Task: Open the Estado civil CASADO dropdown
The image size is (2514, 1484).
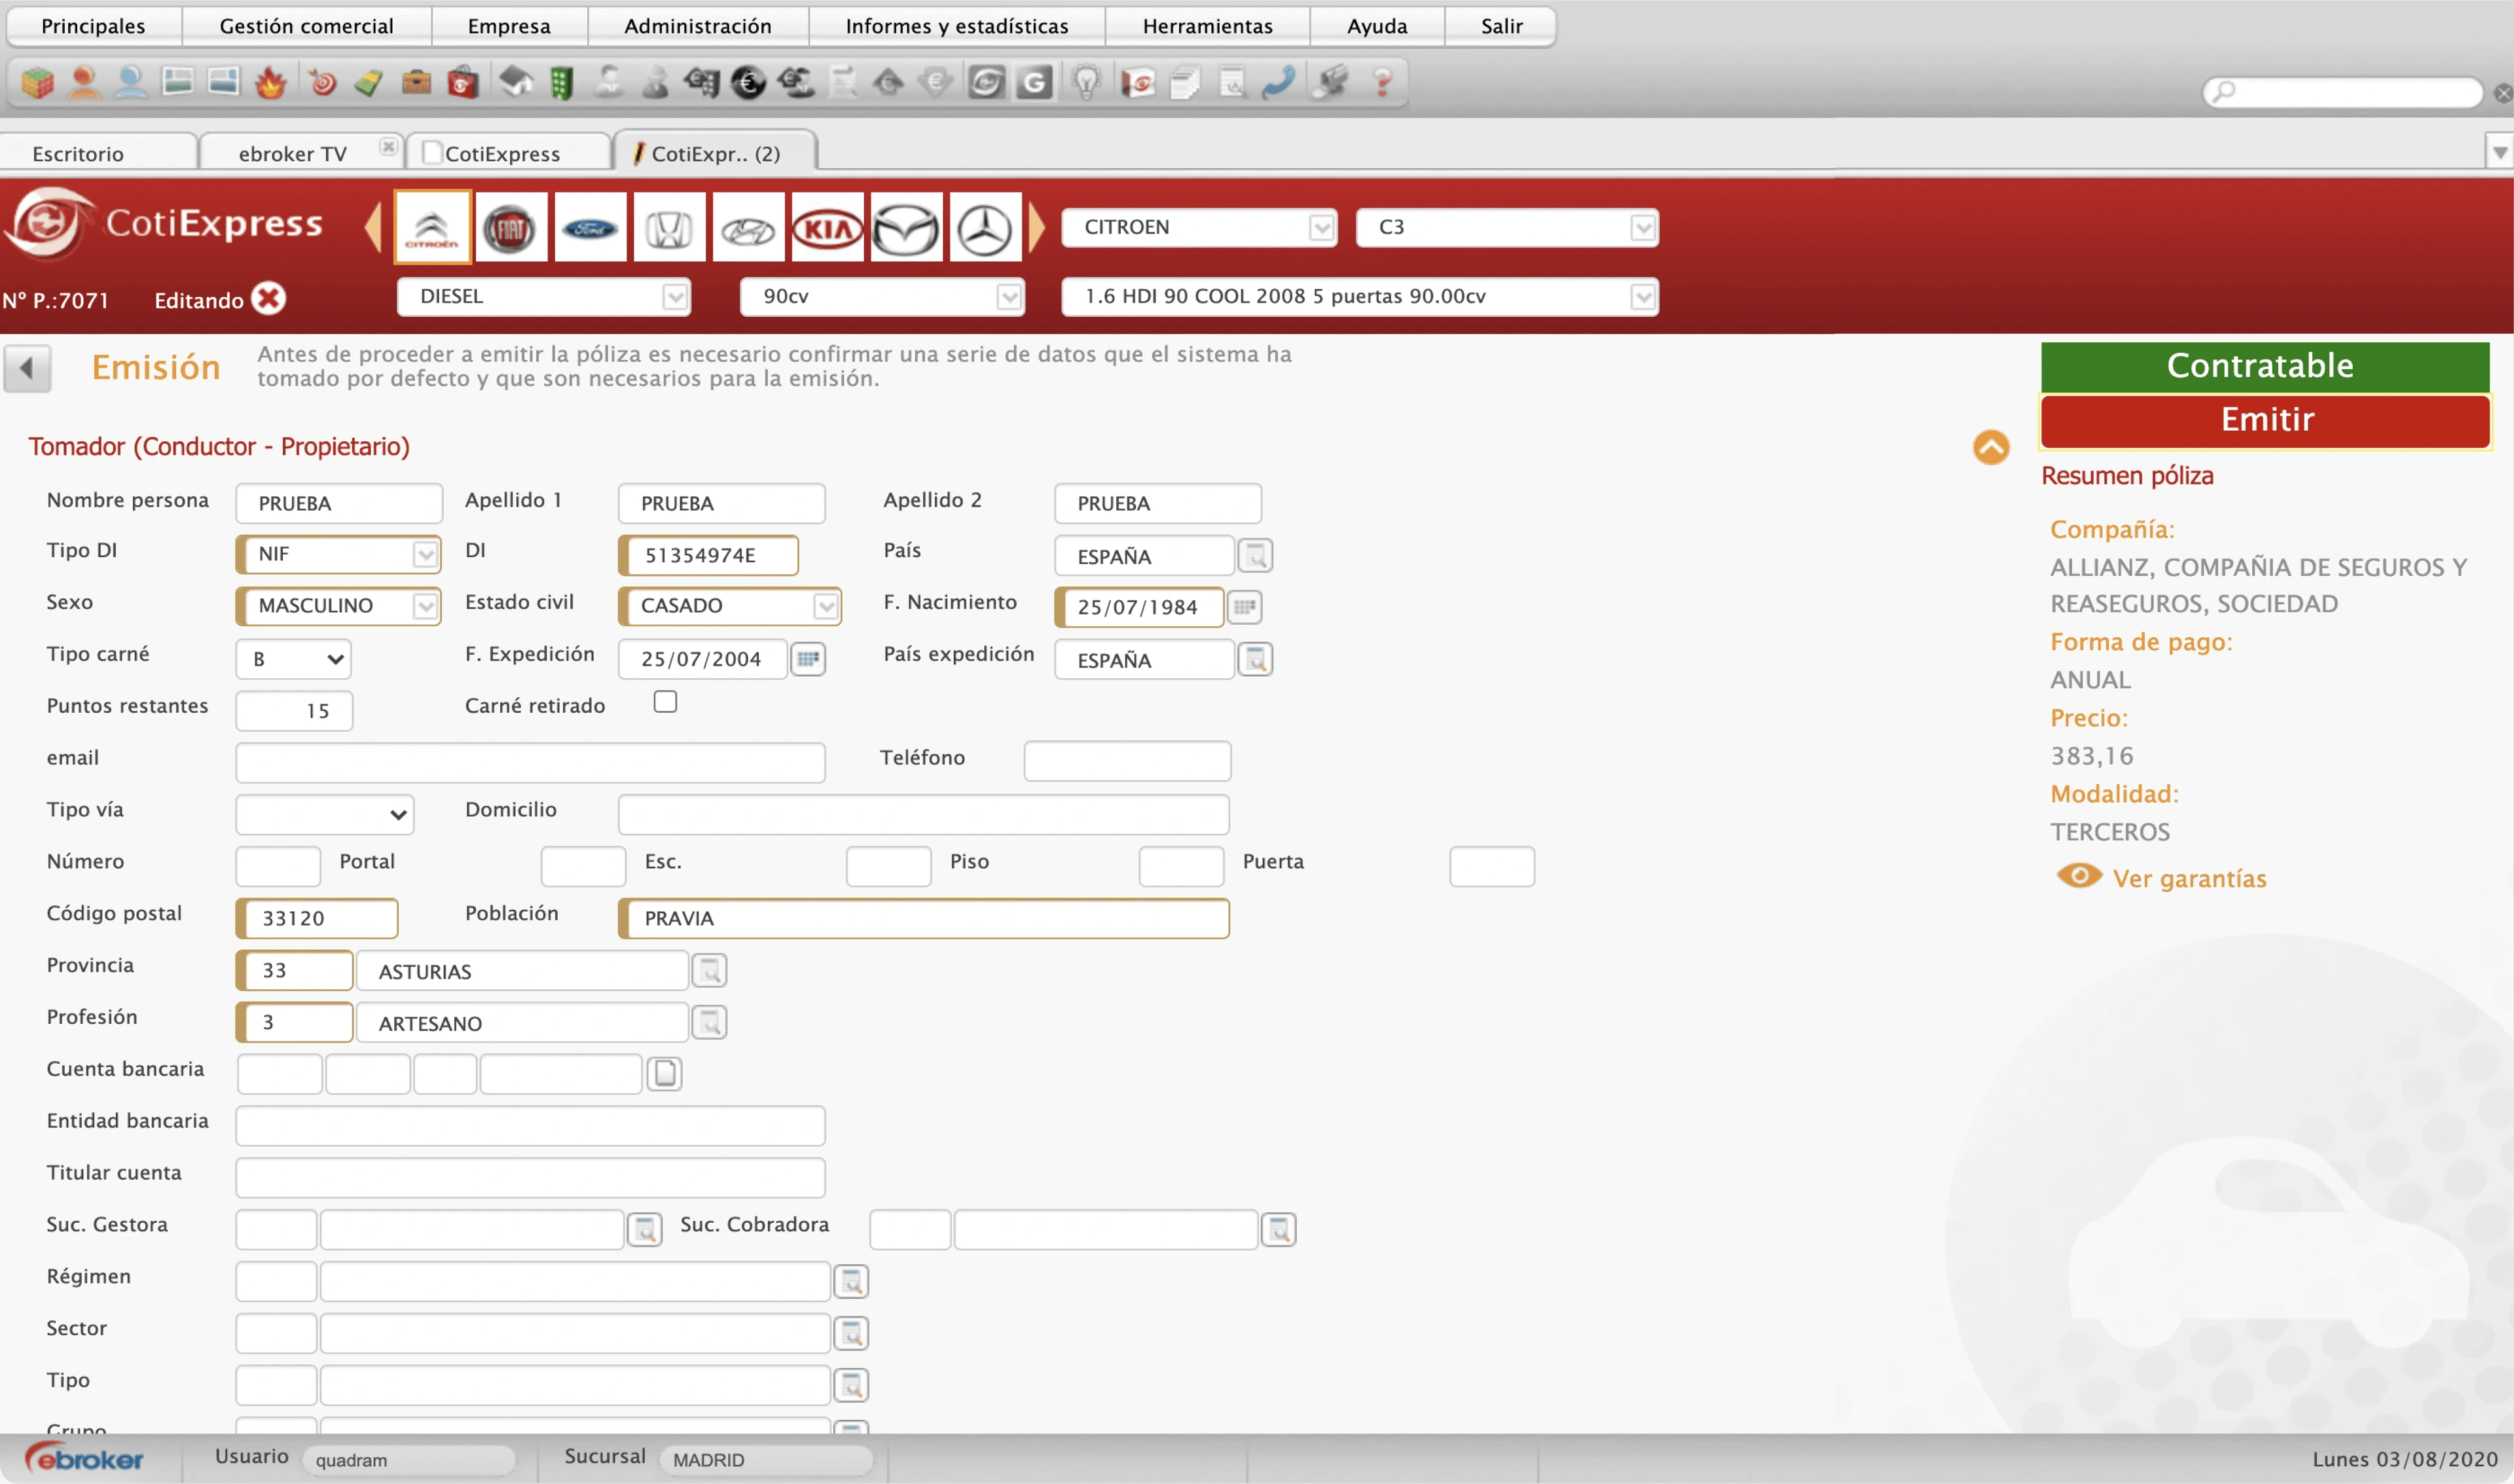Action: click(729, 606)
